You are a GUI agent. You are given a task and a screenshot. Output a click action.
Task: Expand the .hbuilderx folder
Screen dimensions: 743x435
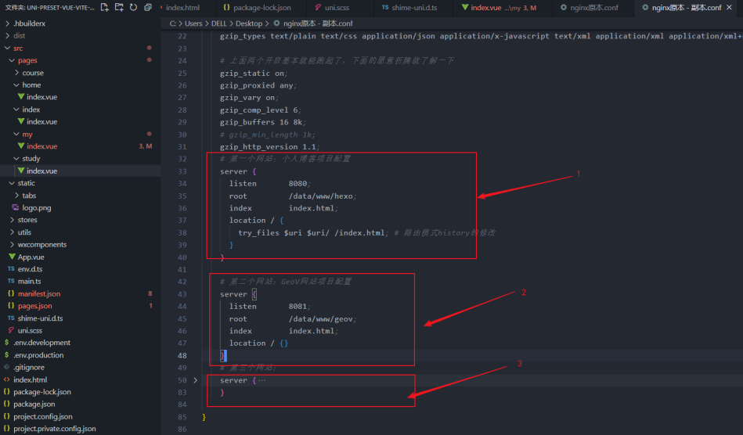(30, 23)
